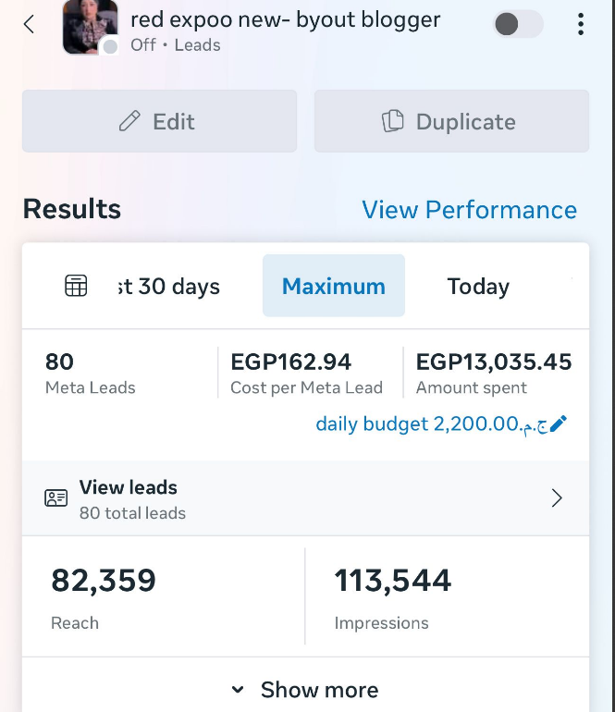Switch to the Today tab
This screenshot has width=615, height=712.
click(x=478, y=287)
